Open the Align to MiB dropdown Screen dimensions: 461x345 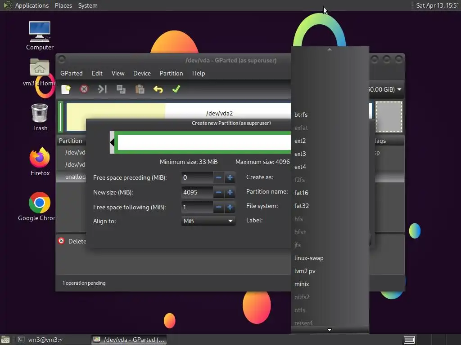[x=208, y=221]
